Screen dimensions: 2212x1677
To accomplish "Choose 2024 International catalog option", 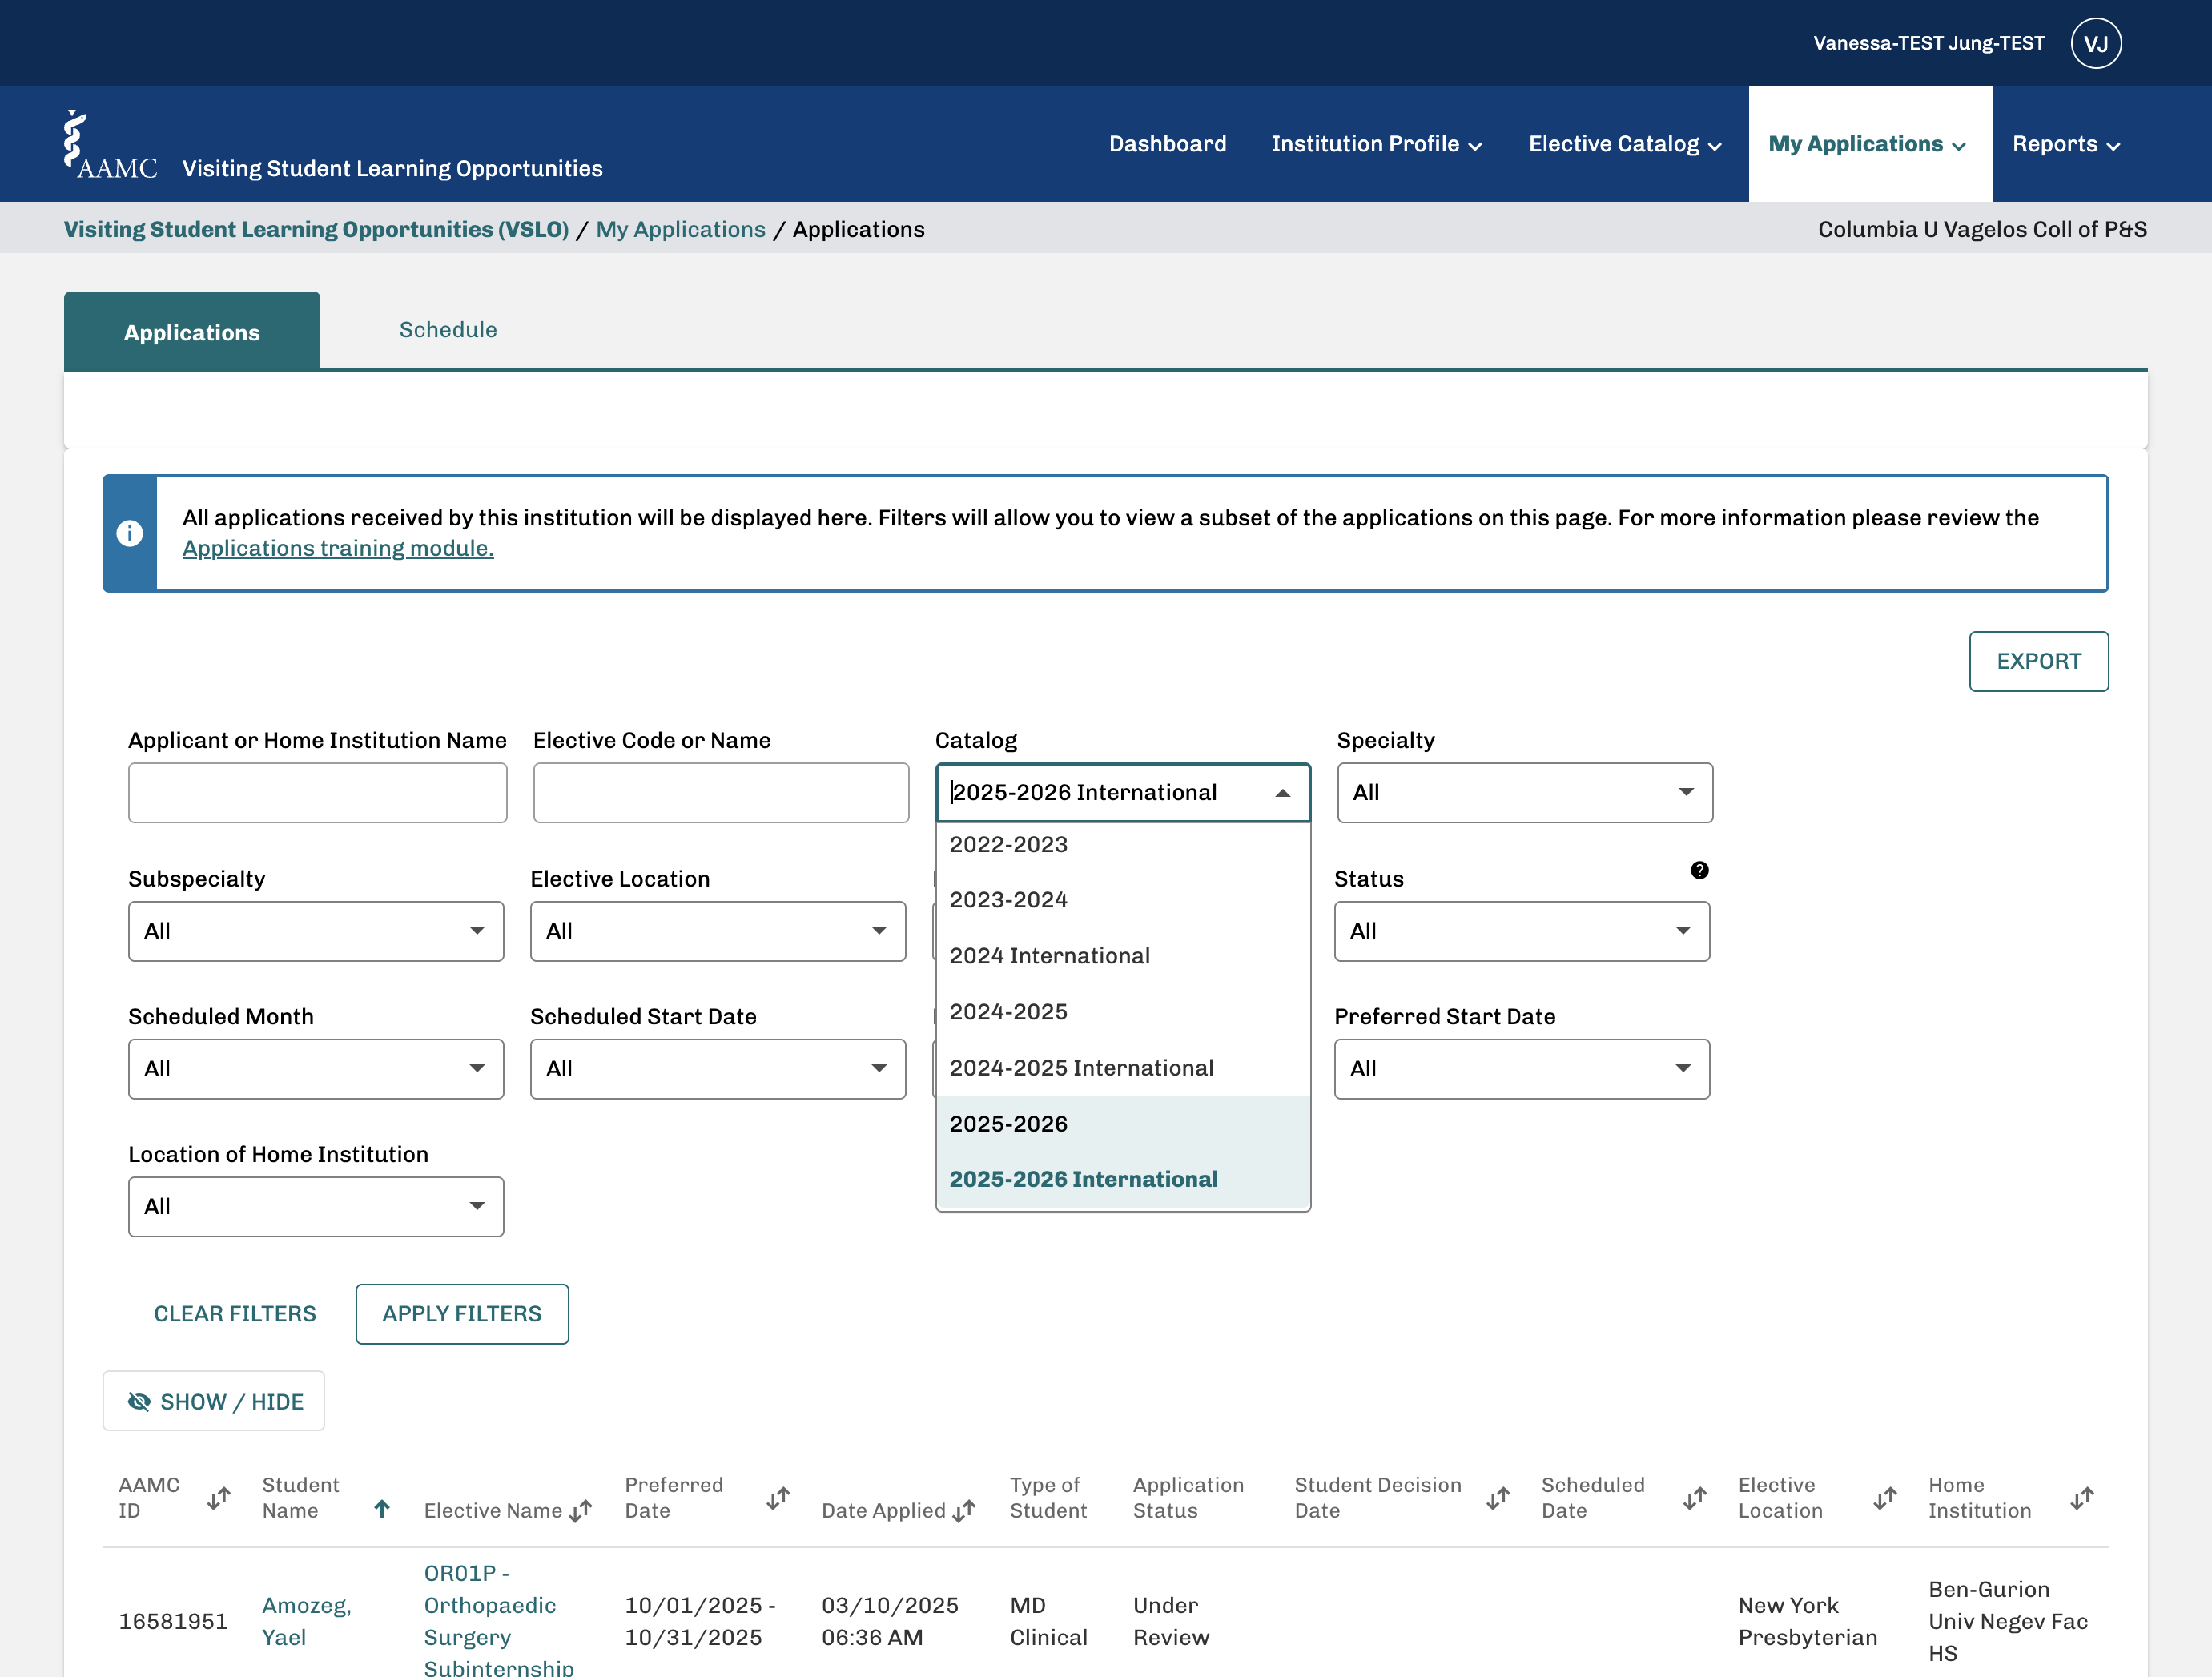I will click(x=1123, y=956).
